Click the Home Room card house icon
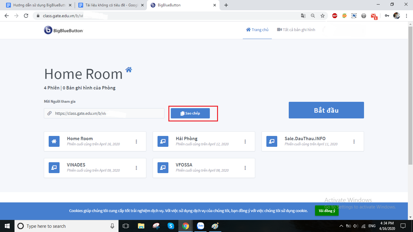 (54, 141)
